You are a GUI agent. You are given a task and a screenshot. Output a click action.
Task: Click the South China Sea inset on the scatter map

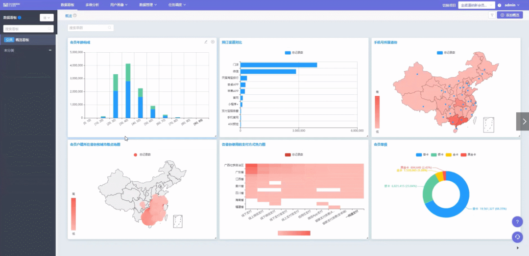click(x=178, y=222)
